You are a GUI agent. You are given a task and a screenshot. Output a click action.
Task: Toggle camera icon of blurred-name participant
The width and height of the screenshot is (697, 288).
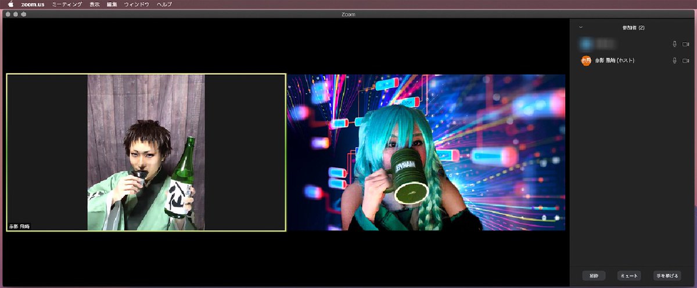685,43
